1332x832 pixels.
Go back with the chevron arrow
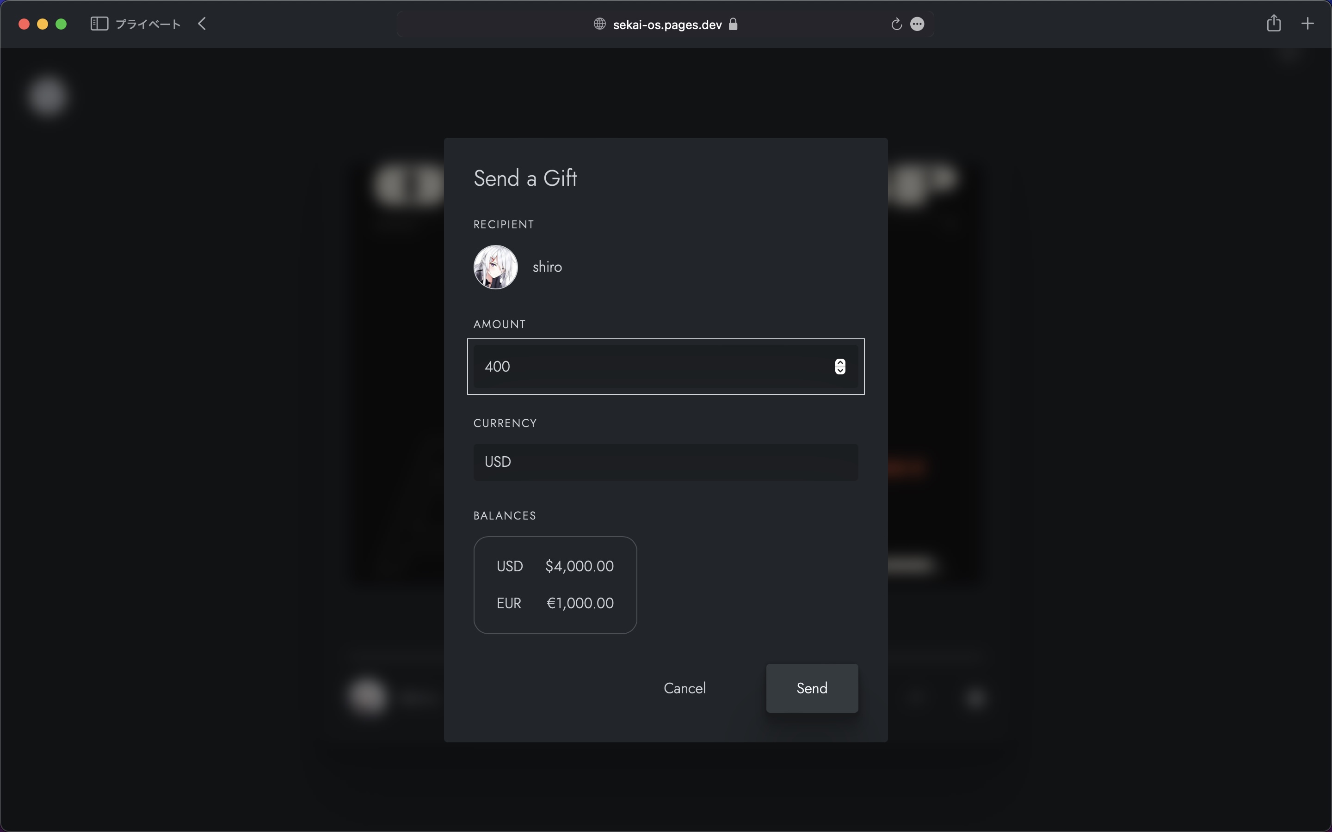[202, 24]
